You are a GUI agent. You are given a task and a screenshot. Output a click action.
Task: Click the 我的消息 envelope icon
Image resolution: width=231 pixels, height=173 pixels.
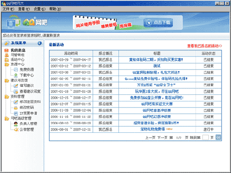pos(6,51)
